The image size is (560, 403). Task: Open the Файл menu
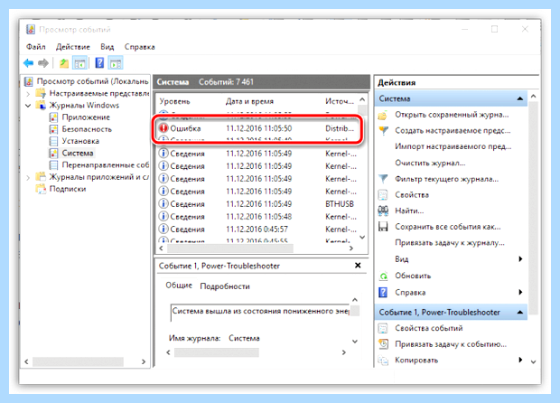(36, 47)
